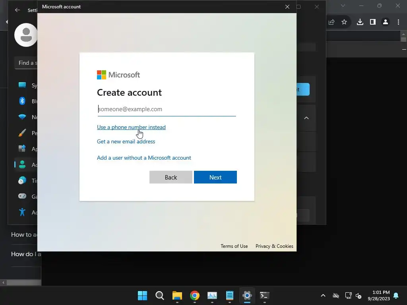Select 'Get a new email address' link
The width and height of the screenshot is (407, 305).
tap(126, 142)
